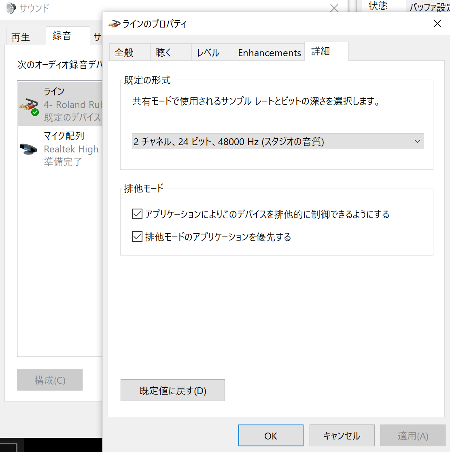This screenshot has height=452, width=450.
Task: Switch to the 聴く tab
Action: [x=171, y=52]
